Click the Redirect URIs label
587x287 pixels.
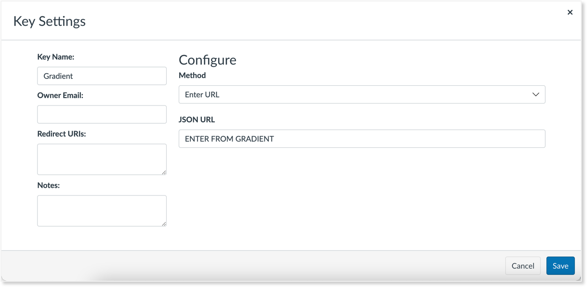coord(62,134)
